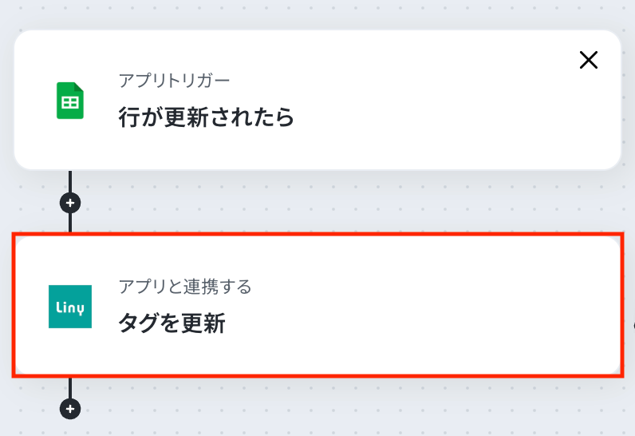Click plus button below タグを更新 step

(x=70, y=409)
